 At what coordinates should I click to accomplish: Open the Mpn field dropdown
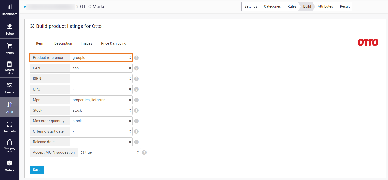101,100
